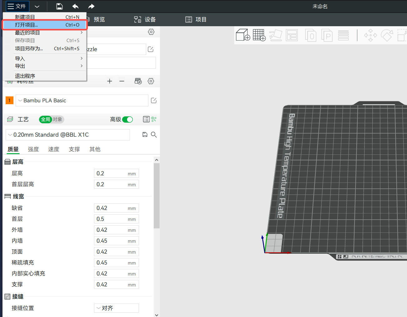The height and width of the screenshot is (317, 407).
Task: Click the AMS filament sync icon
Action: pos(138,81)
